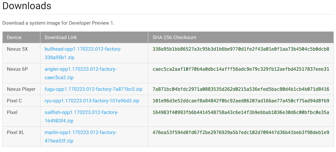This screenshot has height=152, width=336.
Task: Click the marlin-opp1 factory zip link
Action: (x=81, y=133)
